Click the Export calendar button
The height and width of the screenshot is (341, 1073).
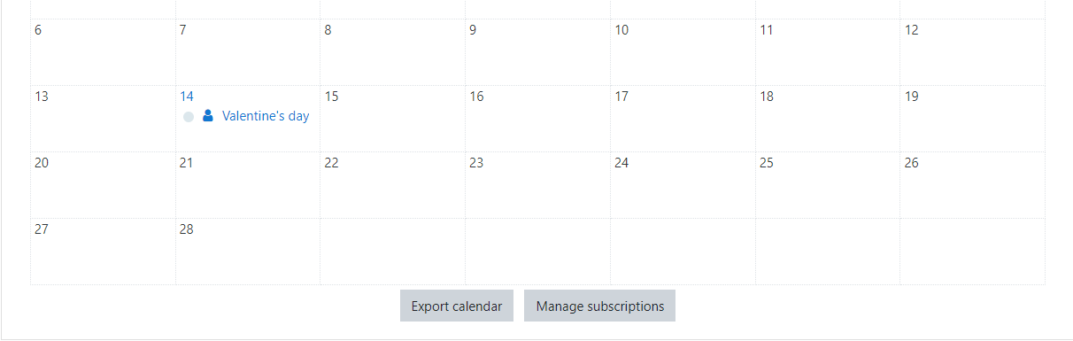[457, 306]
